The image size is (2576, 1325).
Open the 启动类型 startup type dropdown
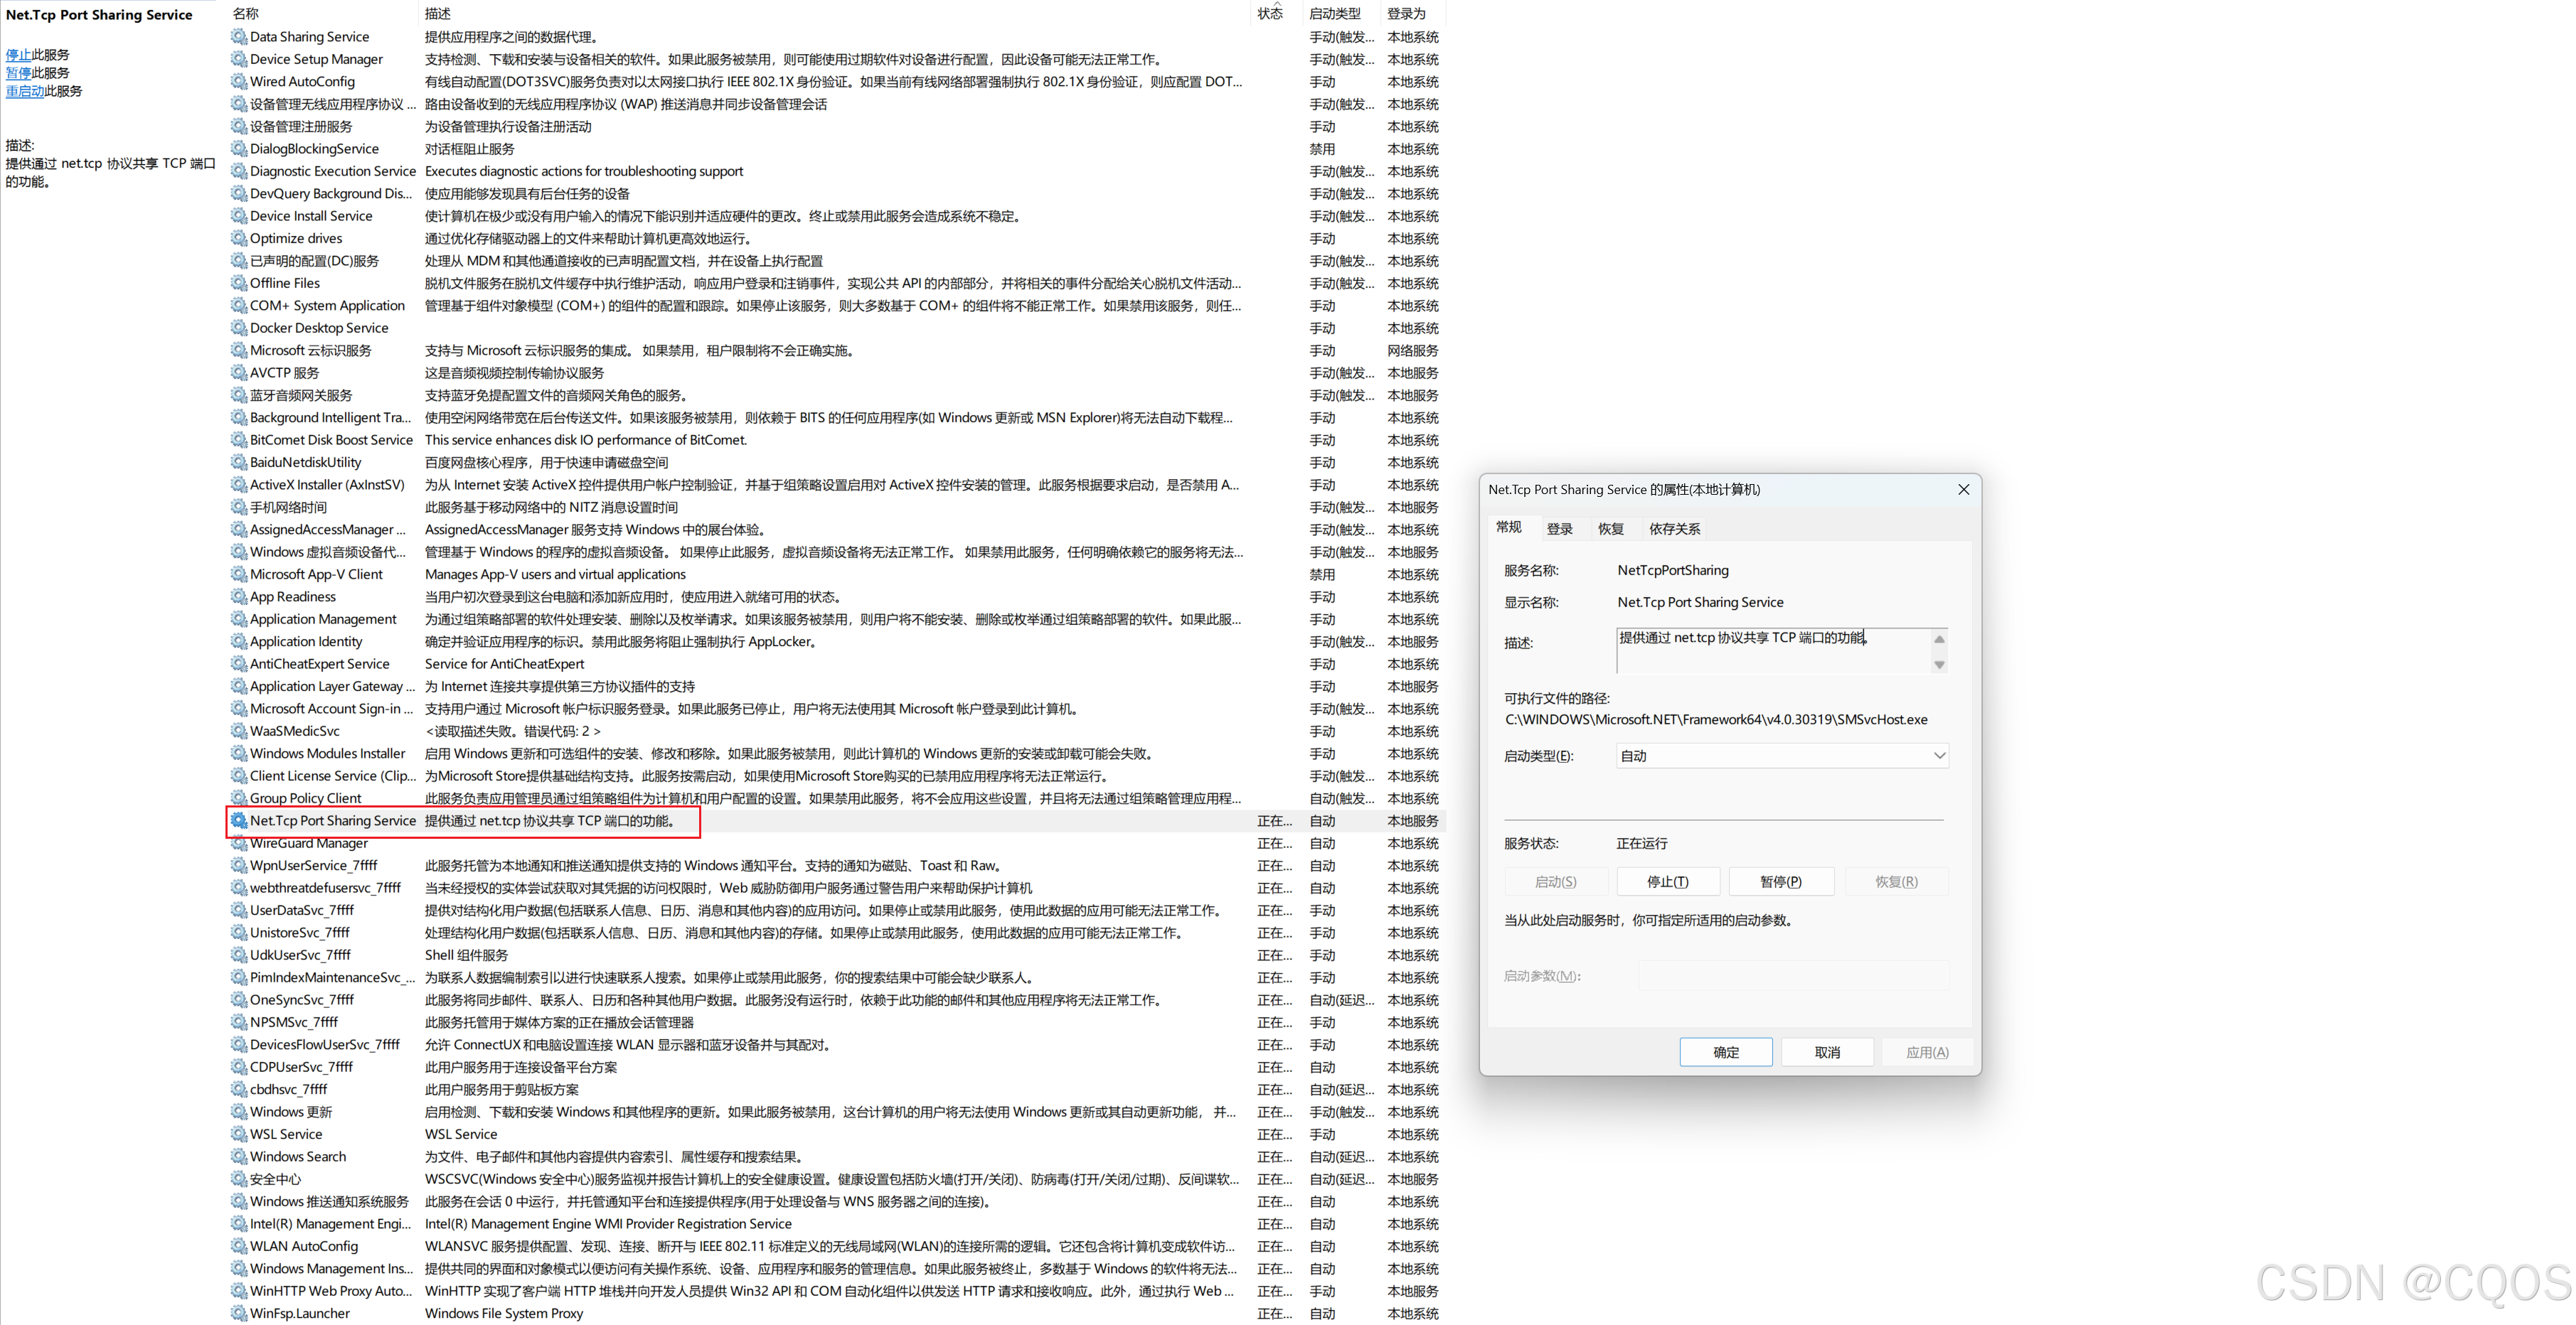tap(1781, 756)
